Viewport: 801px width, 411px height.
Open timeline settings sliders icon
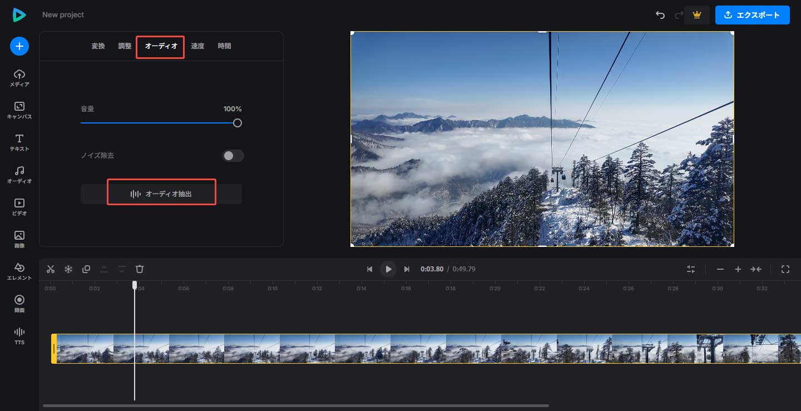(x=691, y=269)
